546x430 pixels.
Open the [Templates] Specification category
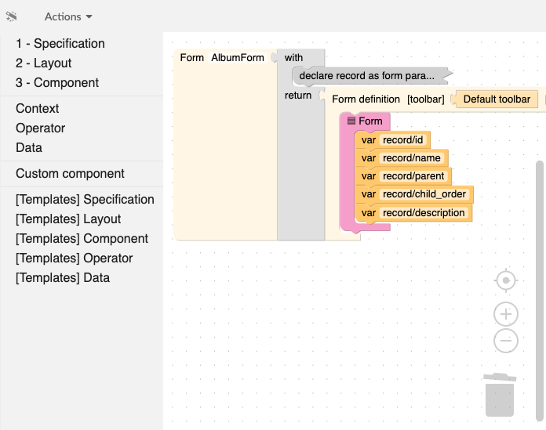(85, 200)
